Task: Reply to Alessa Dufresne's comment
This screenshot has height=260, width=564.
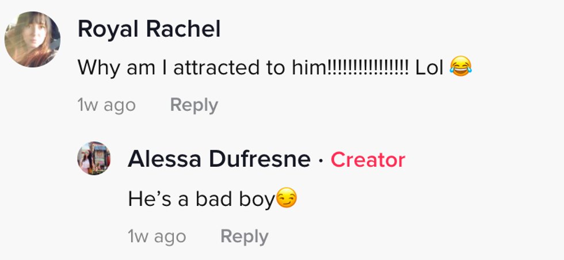Action: [244, 236]
